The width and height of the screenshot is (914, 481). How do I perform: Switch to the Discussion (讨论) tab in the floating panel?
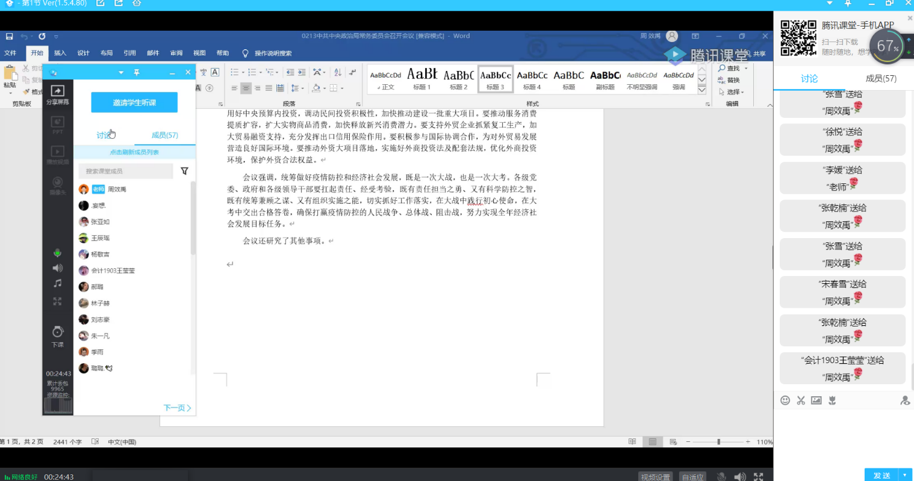point(104,135)
